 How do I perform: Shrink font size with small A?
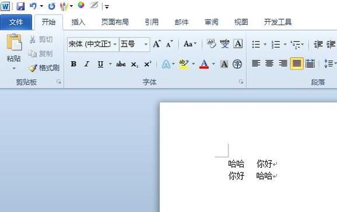pyautogui.click(x=169, y=44)
